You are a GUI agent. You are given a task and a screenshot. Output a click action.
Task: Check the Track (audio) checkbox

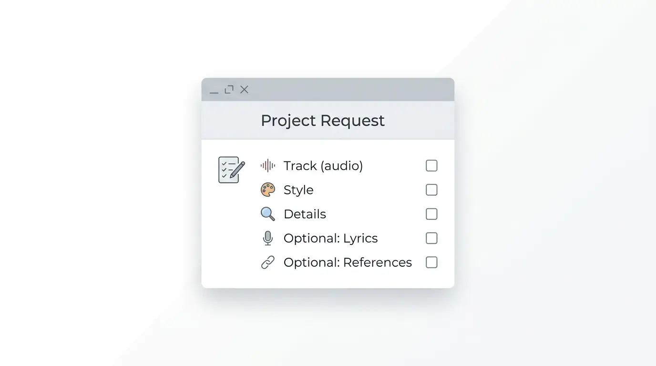pyautogui.click(x=431, y=165)
